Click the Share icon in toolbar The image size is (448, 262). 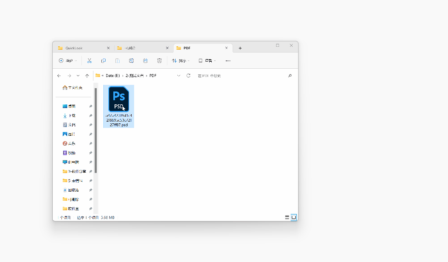[145, 61]
